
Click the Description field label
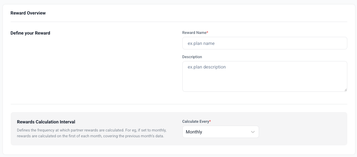point(192,57)
